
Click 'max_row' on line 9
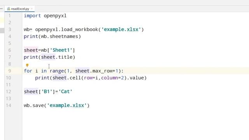tap(102, 71)
